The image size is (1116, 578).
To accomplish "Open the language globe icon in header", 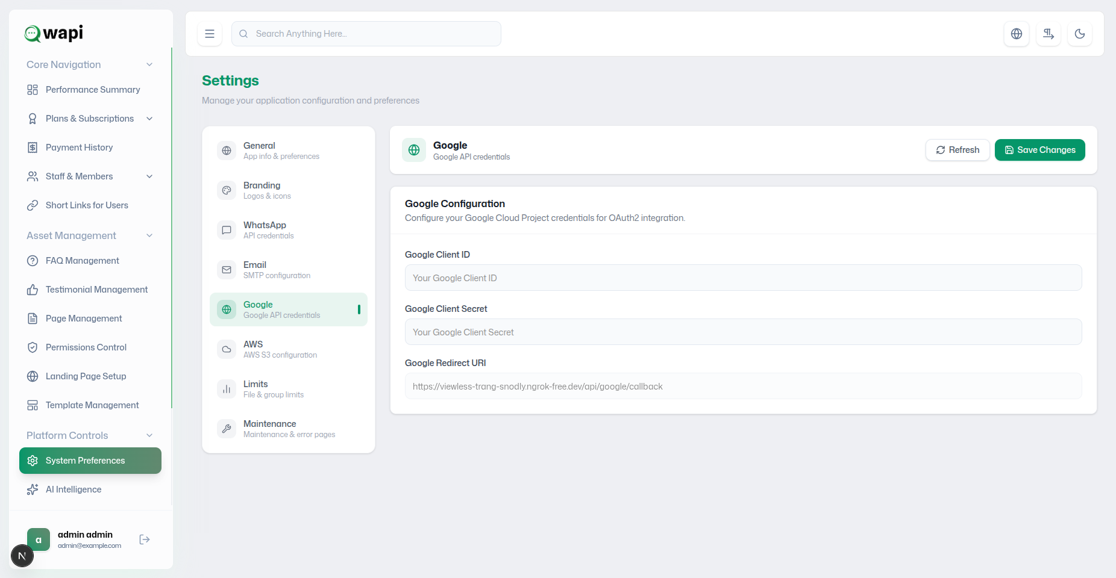I will click(1017, 34).
